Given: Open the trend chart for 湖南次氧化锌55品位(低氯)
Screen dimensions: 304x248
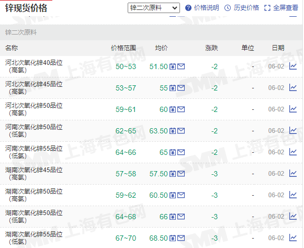Looking at the screenshot, I should 293,238.
